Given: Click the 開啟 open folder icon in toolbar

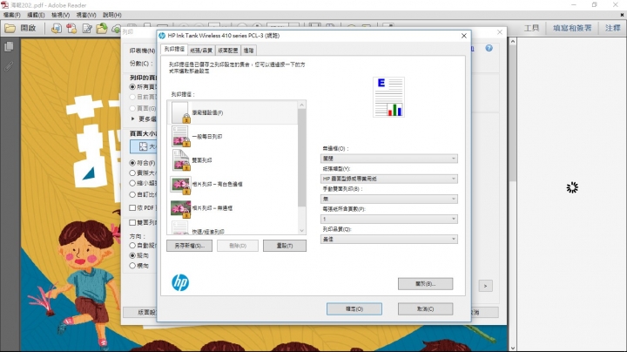Looking at the screenshot, I should point(10,29).
